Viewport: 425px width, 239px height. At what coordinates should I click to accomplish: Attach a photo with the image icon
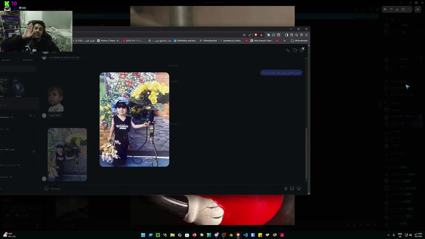point(292,189)
